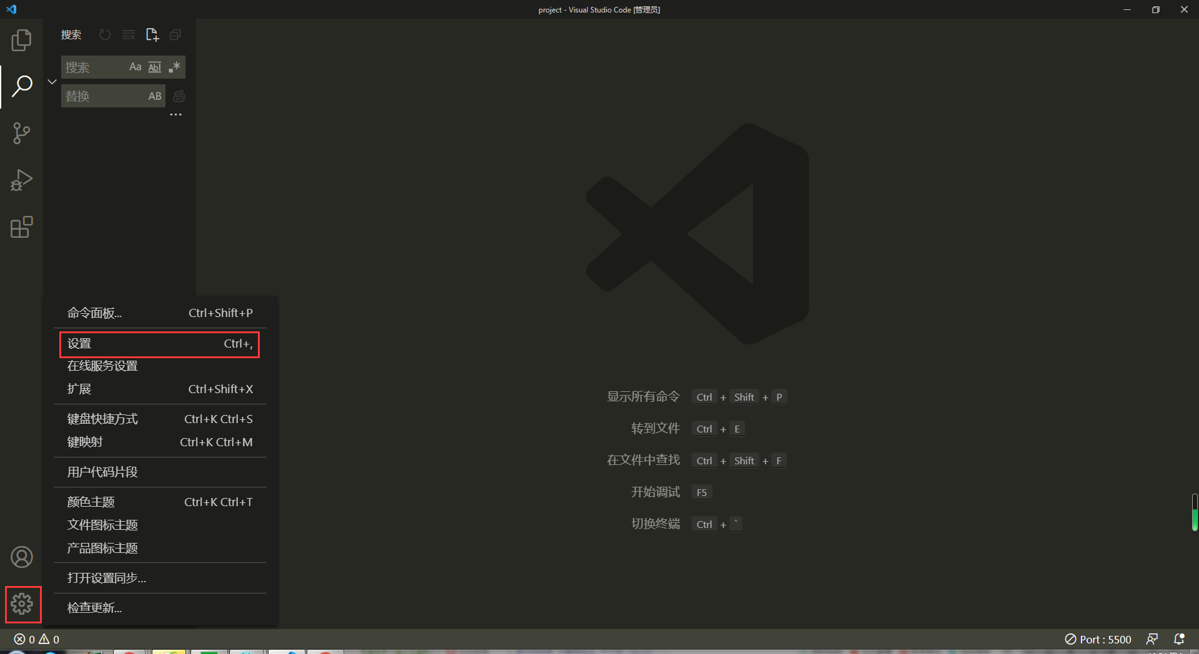Screen dimensions: 1199x654
Task: Minimize the VS Code window
Action: point(1127,9)
